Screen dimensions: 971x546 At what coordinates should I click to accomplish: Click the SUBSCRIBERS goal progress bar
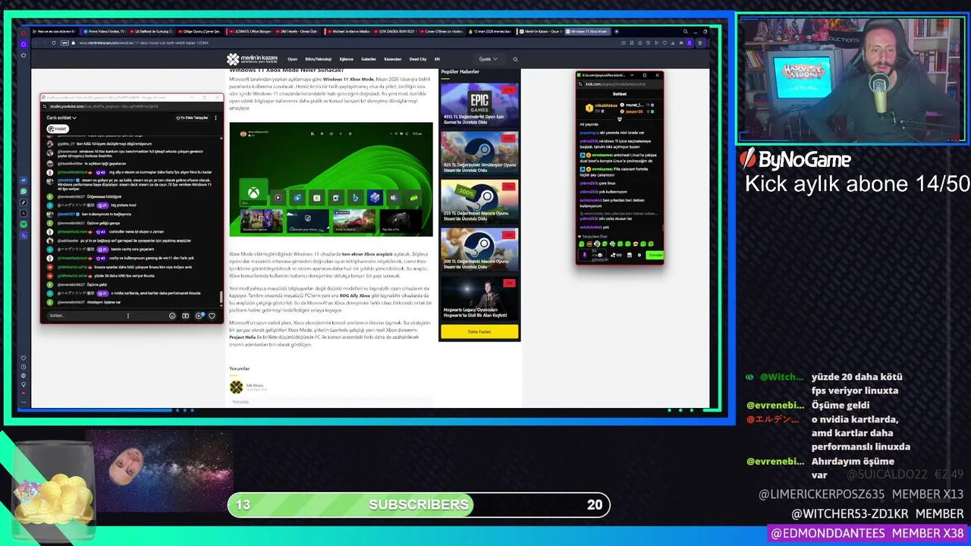[419, 504]
